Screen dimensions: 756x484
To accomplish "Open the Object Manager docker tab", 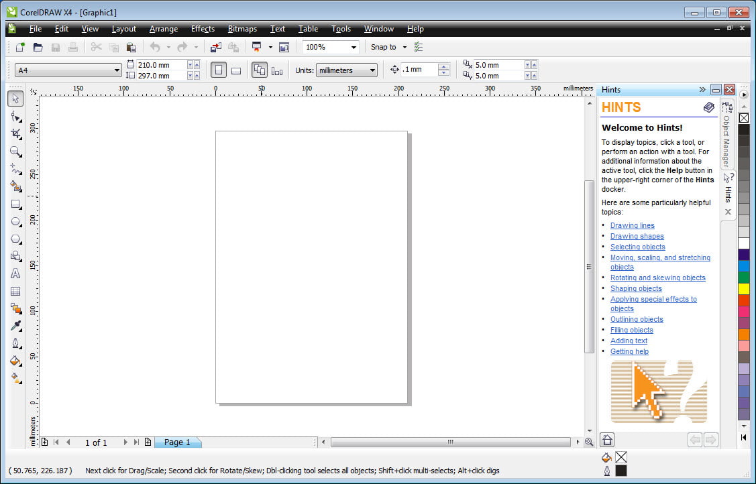I will (x=727, y=133).
